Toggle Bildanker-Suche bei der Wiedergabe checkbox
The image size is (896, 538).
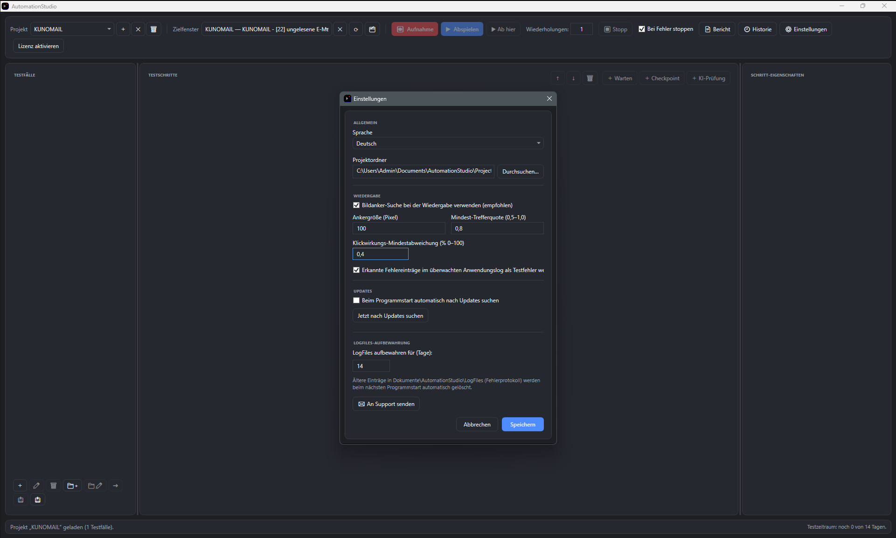click(x=356, y=205)
